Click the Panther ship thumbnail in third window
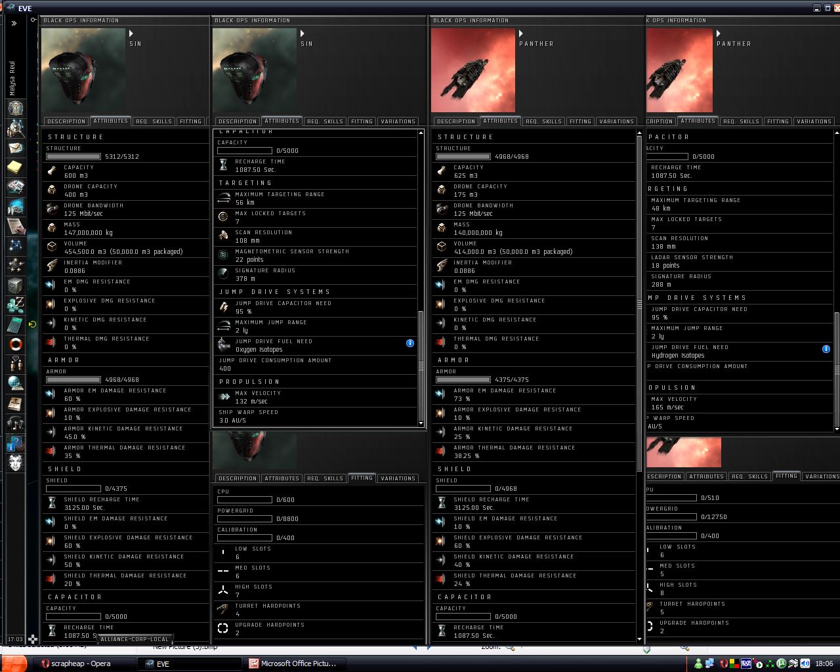 473,70
